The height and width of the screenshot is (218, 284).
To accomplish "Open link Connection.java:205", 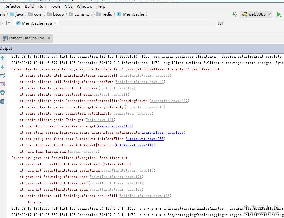I will (x=133, y=114).
